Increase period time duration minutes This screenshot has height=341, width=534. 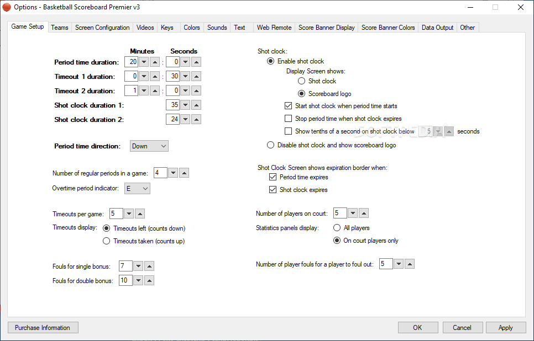pos(155,62)
